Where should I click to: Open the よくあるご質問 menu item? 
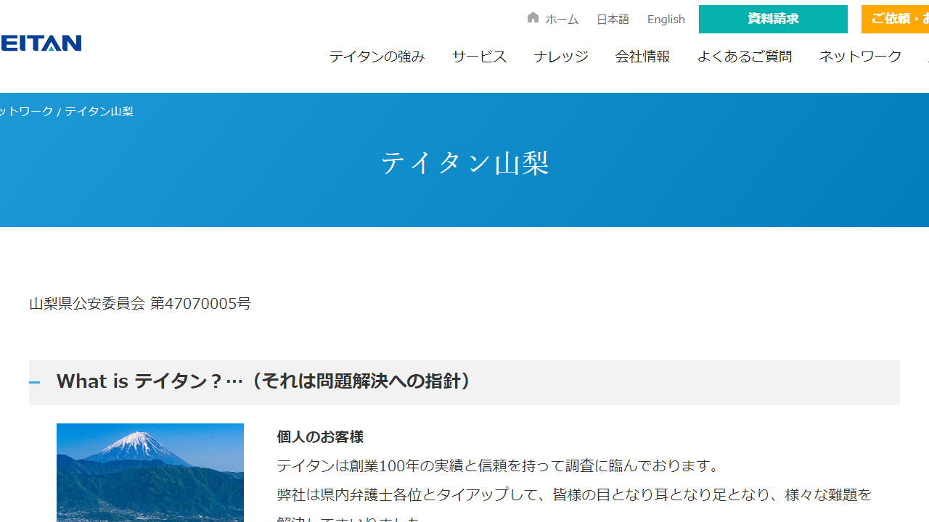744,57
